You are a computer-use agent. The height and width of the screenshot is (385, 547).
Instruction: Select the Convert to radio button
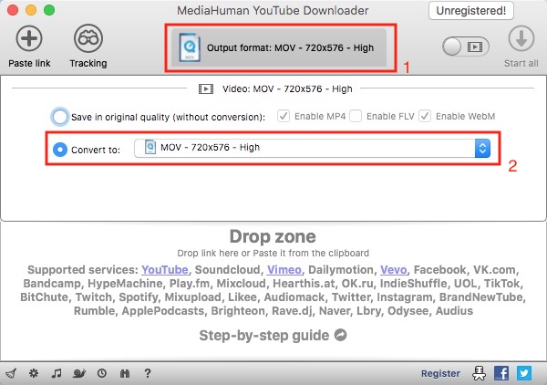click(60, 150)
